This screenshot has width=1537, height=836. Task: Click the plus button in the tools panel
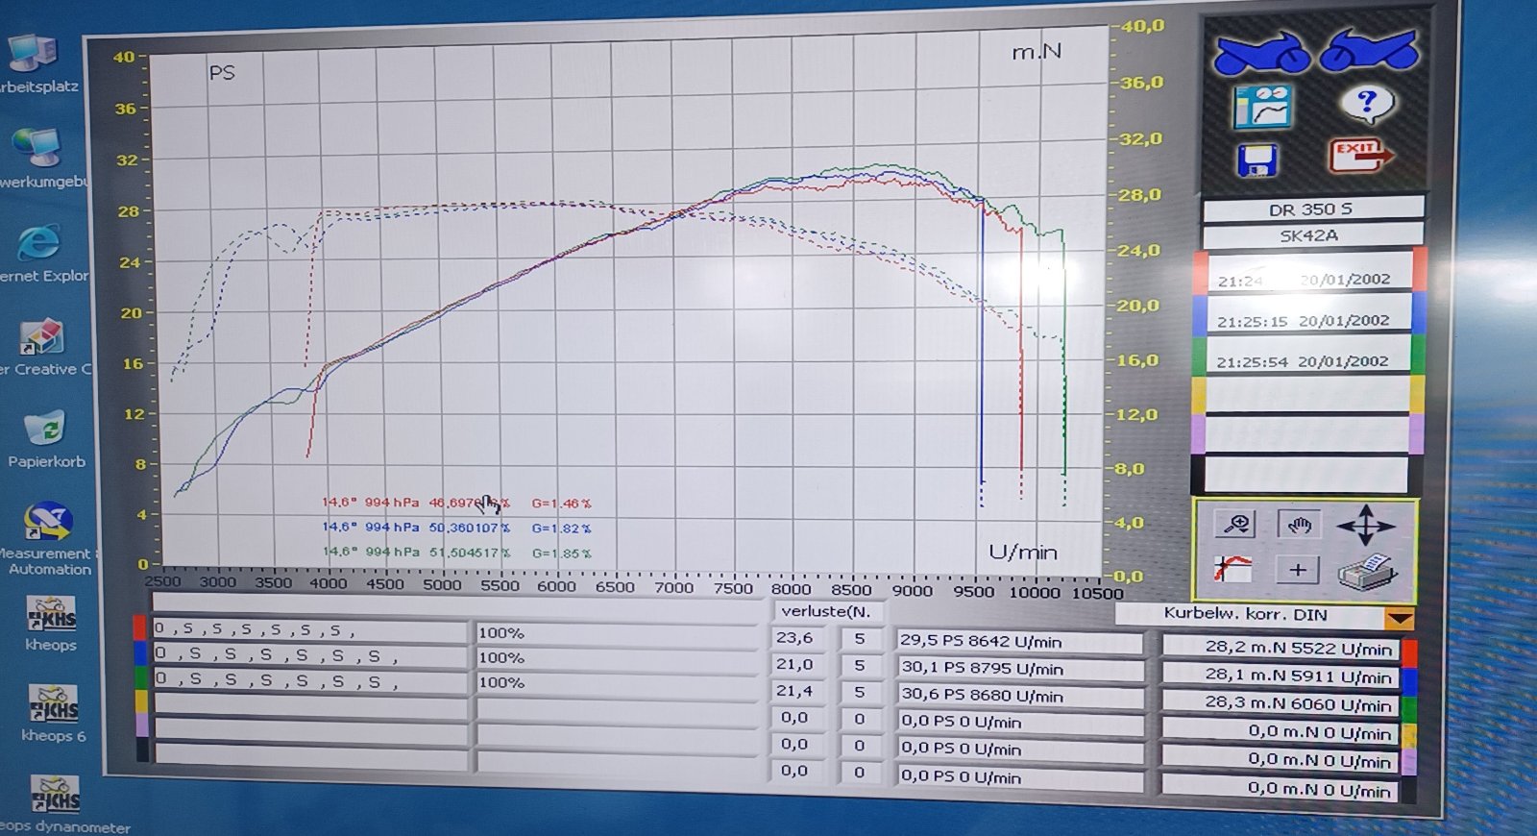pos(1297,570)
